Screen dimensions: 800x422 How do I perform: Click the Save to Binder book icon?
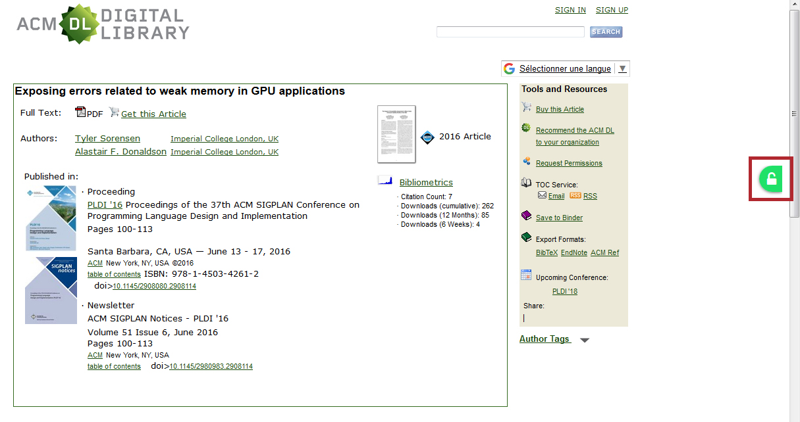(x=526, y=216)
